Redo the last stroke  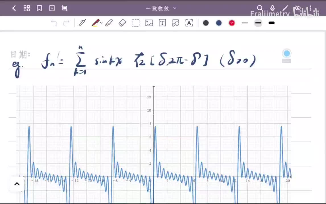click(x=66, y=23)
